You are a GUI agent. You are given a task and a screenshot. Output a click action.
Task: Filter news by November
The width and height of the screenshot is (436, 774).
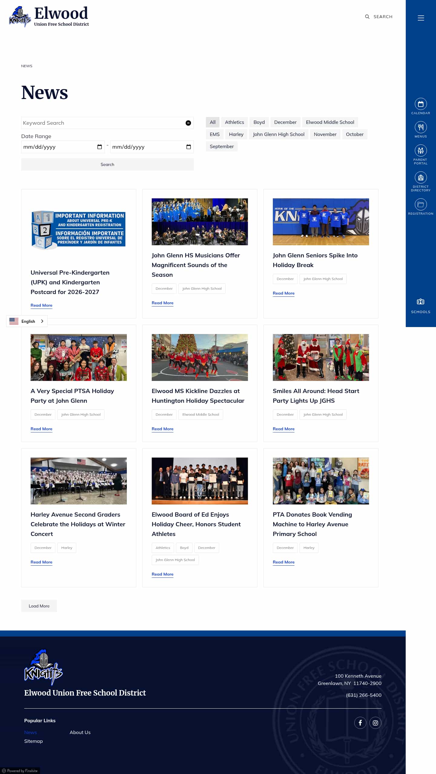click(325, 134)
